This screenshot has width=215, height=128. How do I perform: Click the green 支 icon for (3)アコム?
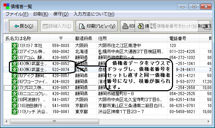tap(15, 58)
